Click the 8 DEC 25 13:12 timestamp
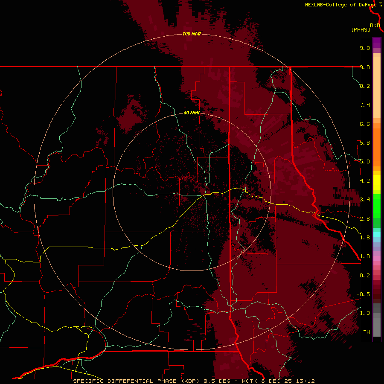 click(288, 381)
